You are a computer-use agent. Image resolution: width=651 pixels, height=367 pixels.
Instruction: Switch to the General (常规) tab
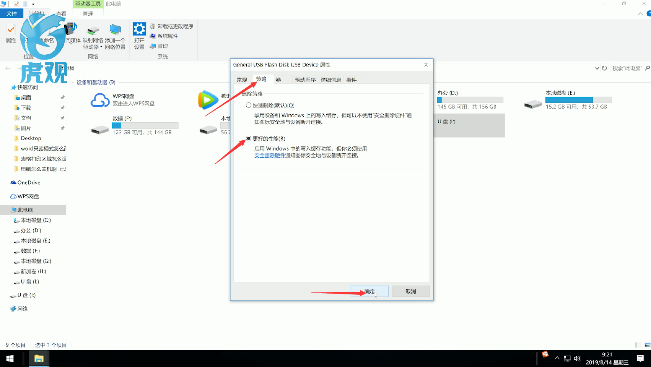coord(242,80)
